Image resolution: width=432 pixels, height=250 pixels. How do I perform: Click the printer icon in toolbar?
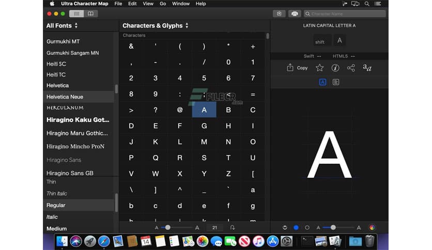tap(295, 13)
